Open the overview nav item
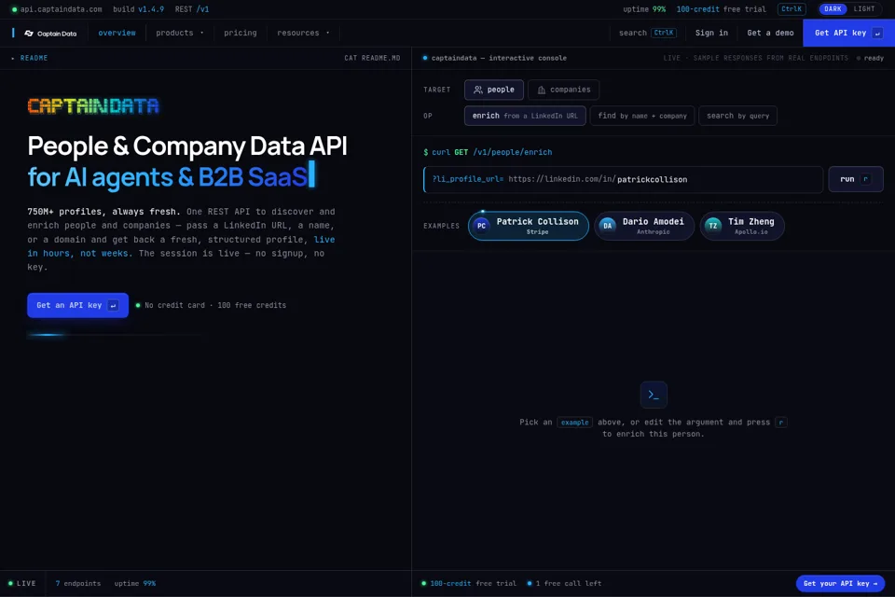Screen dimensions: 895x597 (117, 34)
